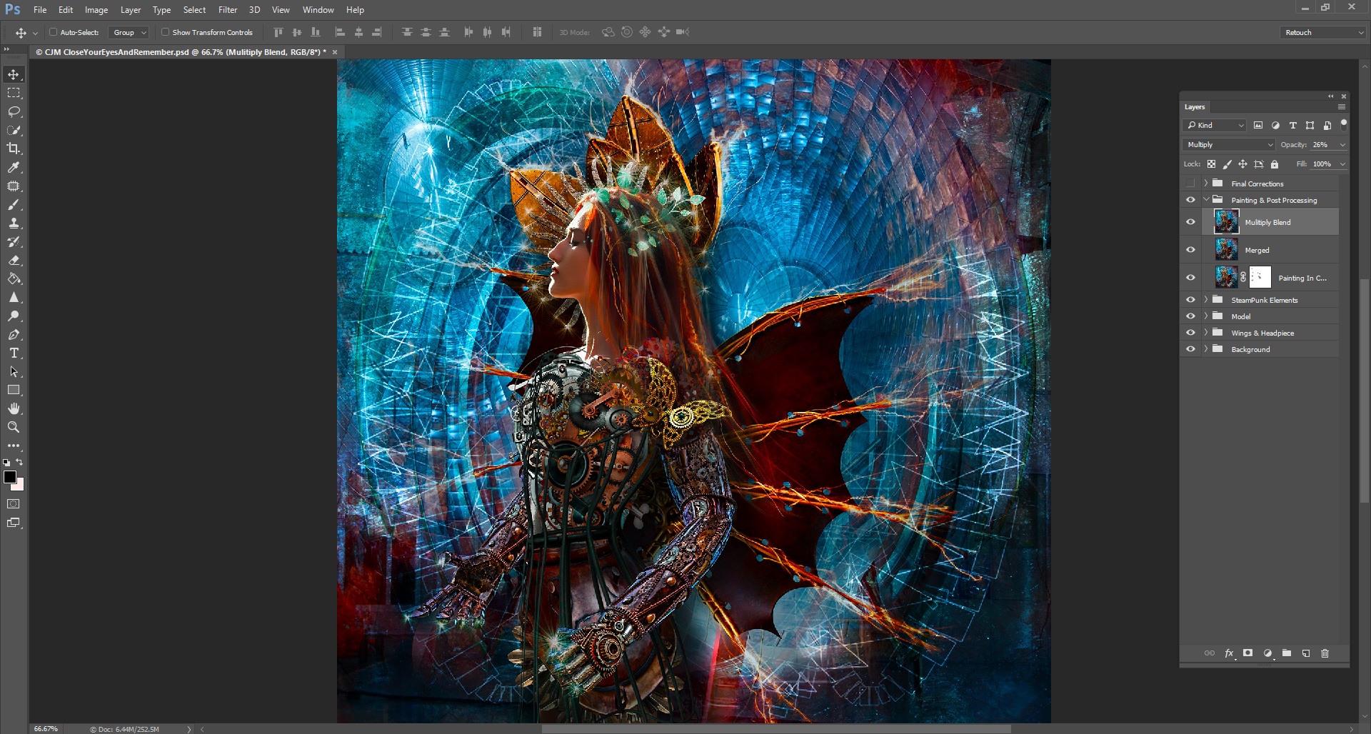Click the delete layer trash icon
Viewport: 1371px width, 734px height.
1325,653
